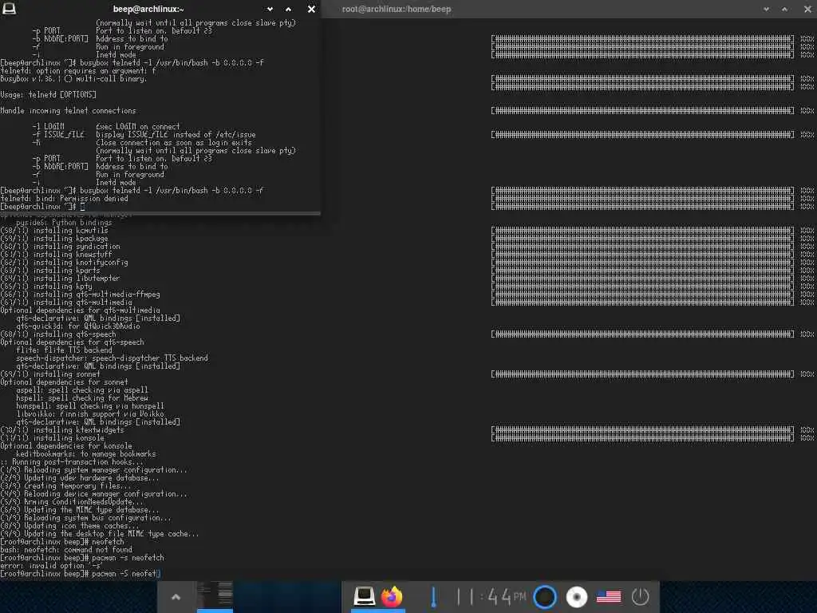The image size is (817, 613).
Task: Click 'bash: neofetch: command not found' line
Action: pyautogui.click(x=66, y=549)
